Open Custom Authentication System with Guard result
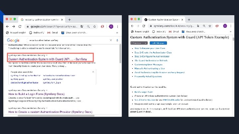 click(x=47, y=59)
